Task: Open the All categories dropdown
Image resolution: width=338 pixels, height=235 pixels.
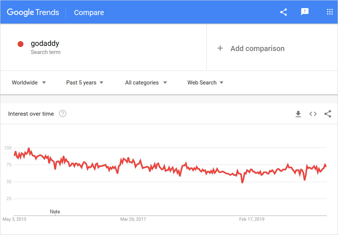Action: click(x=146, y=83)
